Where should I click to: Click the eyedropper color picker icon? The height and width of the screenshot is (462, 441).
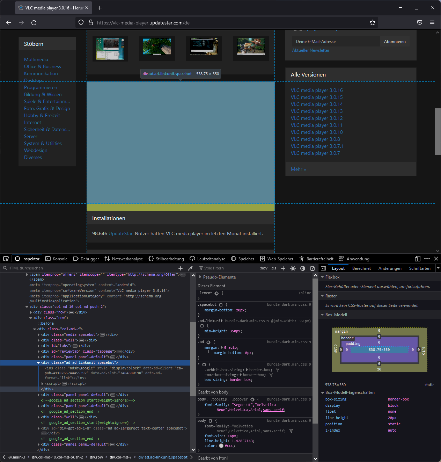tap(190, 268)
